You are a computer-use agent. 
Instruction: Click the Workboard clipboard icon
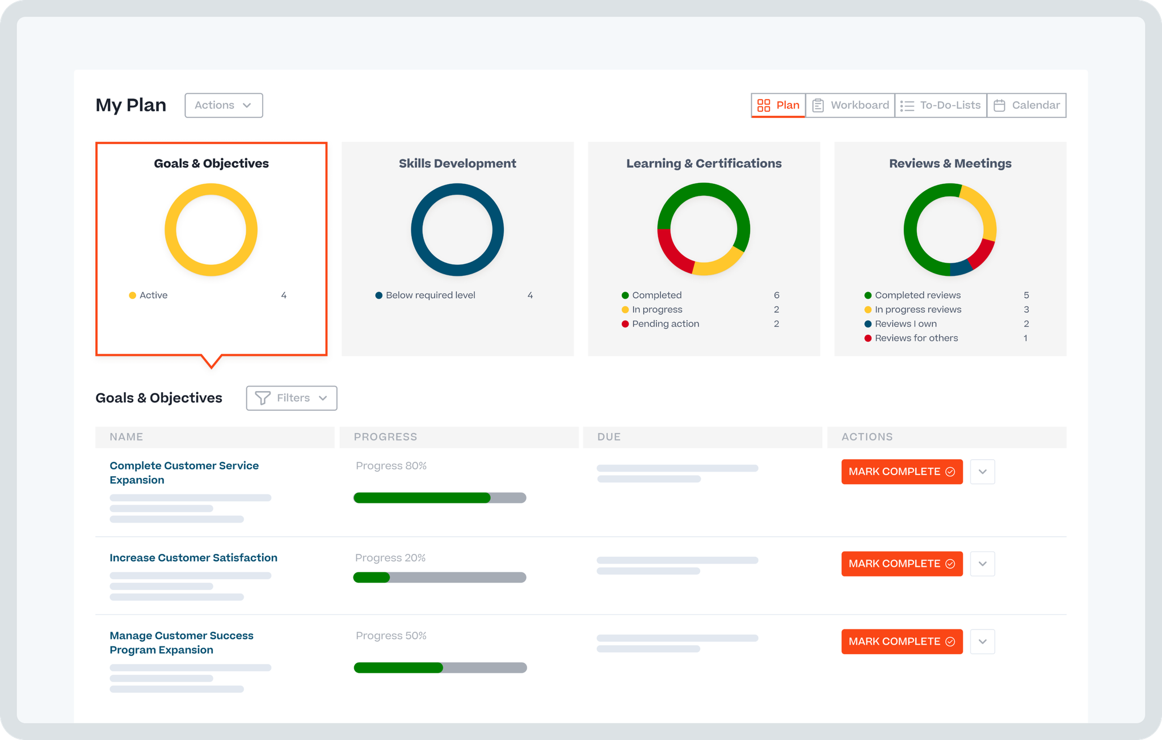[818, 106]
